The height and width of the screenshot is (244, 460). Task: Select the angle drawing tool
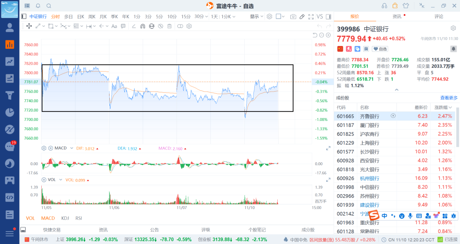[x=134, y=26]
